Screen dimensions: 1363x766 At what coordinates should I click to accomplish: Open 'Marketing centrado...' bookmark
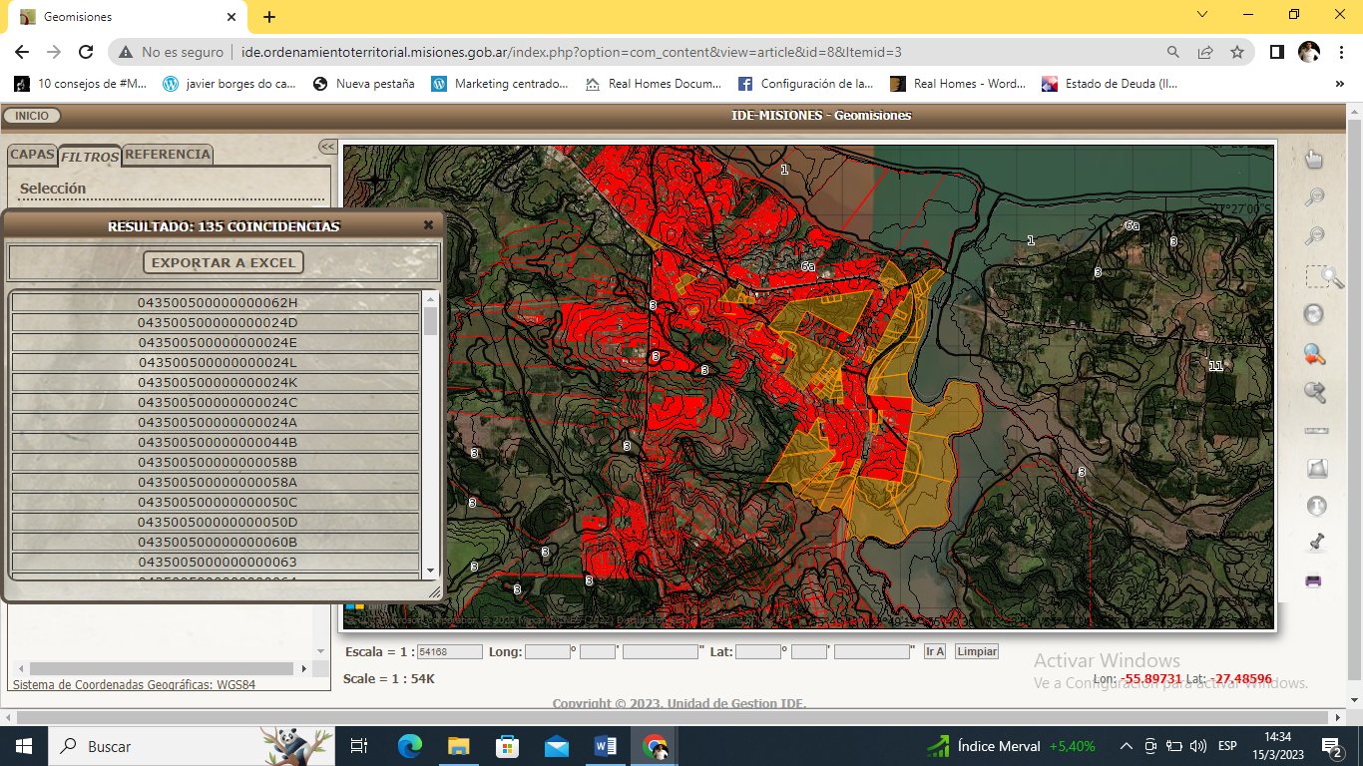(500, 84)
